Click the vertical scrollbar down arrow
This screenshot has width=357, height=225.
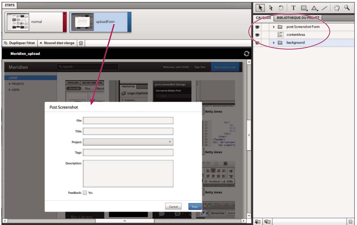(x=249, y=216)
